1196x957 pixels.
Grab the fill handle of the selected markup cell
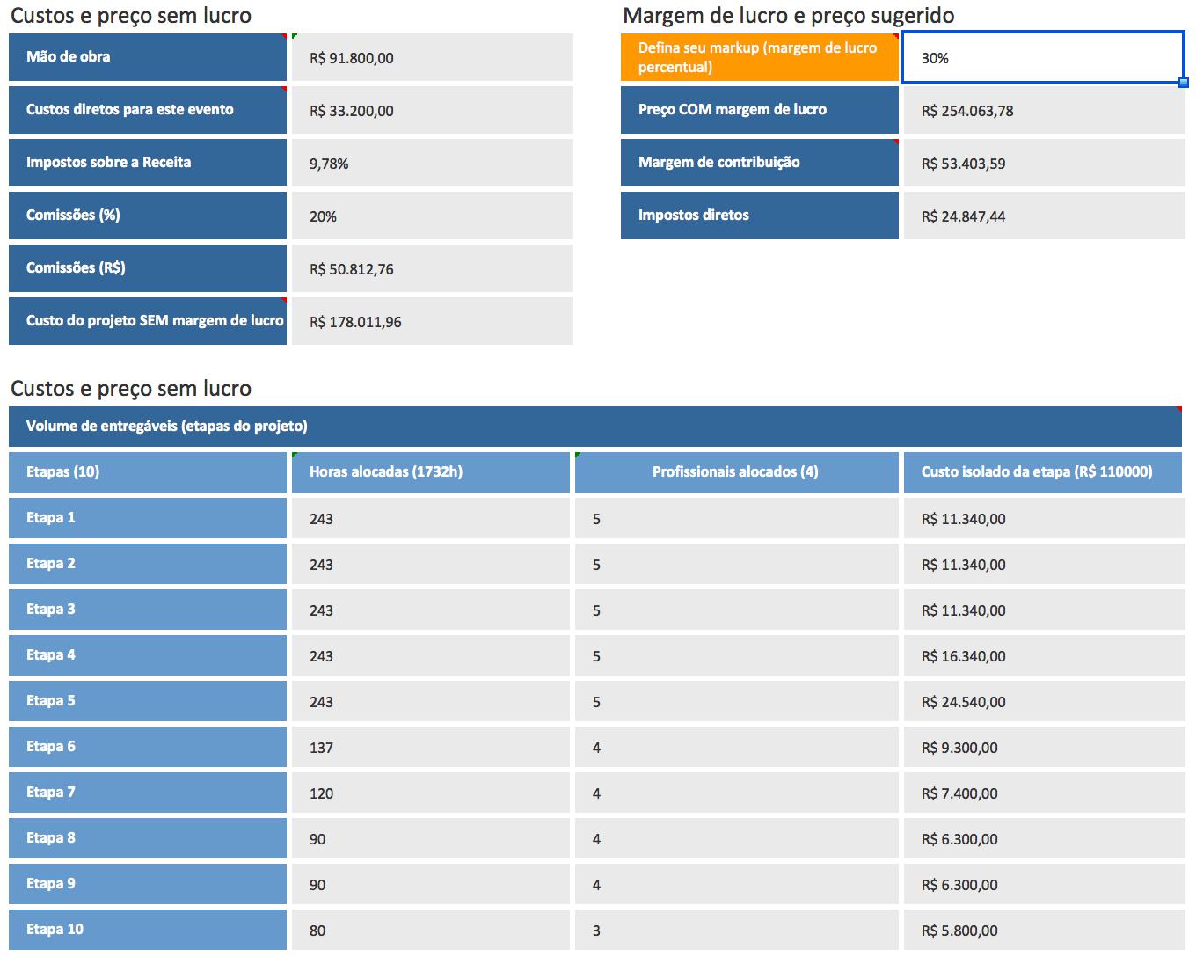tap(1184, 83)
